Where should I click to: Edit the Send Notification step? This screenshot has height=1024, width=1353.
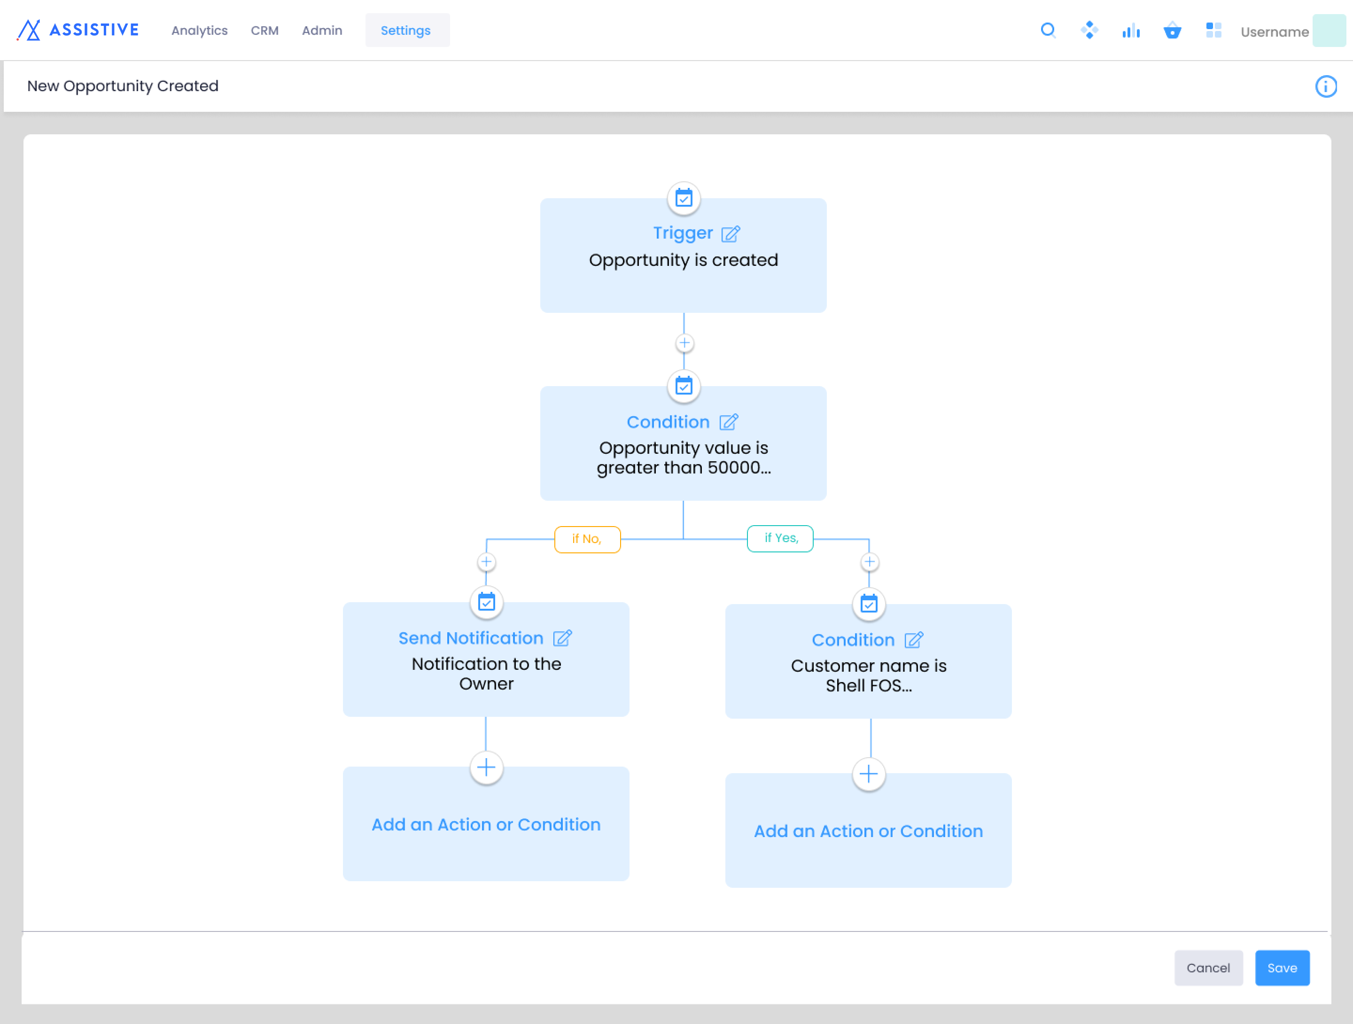click(x=562, y=638)
